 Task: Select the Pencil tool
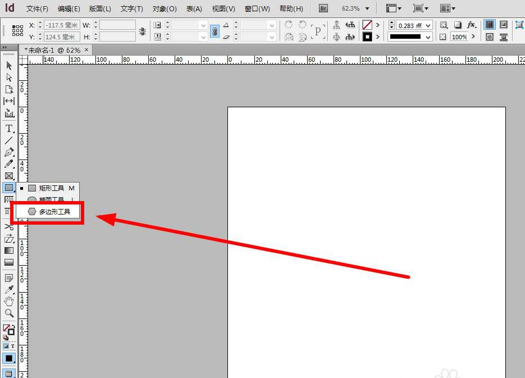tap(9, 164)
